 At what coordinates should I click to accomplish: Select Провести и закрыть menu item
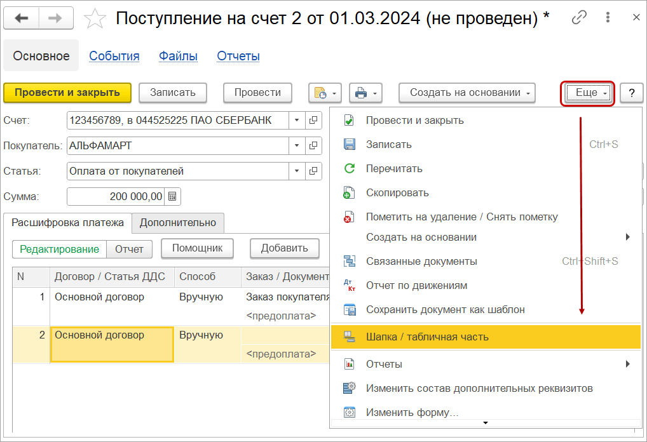486,121
